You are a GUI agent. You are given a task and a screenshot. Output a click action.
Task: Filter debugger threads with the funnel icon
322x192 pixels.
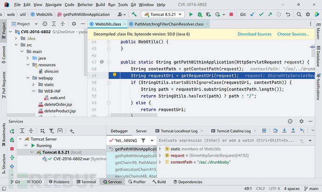pyautogui.click(x=143, y=141)
